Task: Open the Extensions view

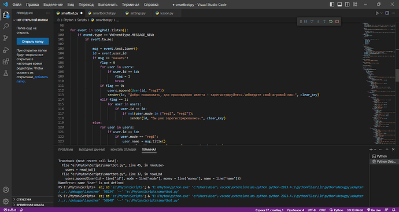Action: [x=6, y=61]
